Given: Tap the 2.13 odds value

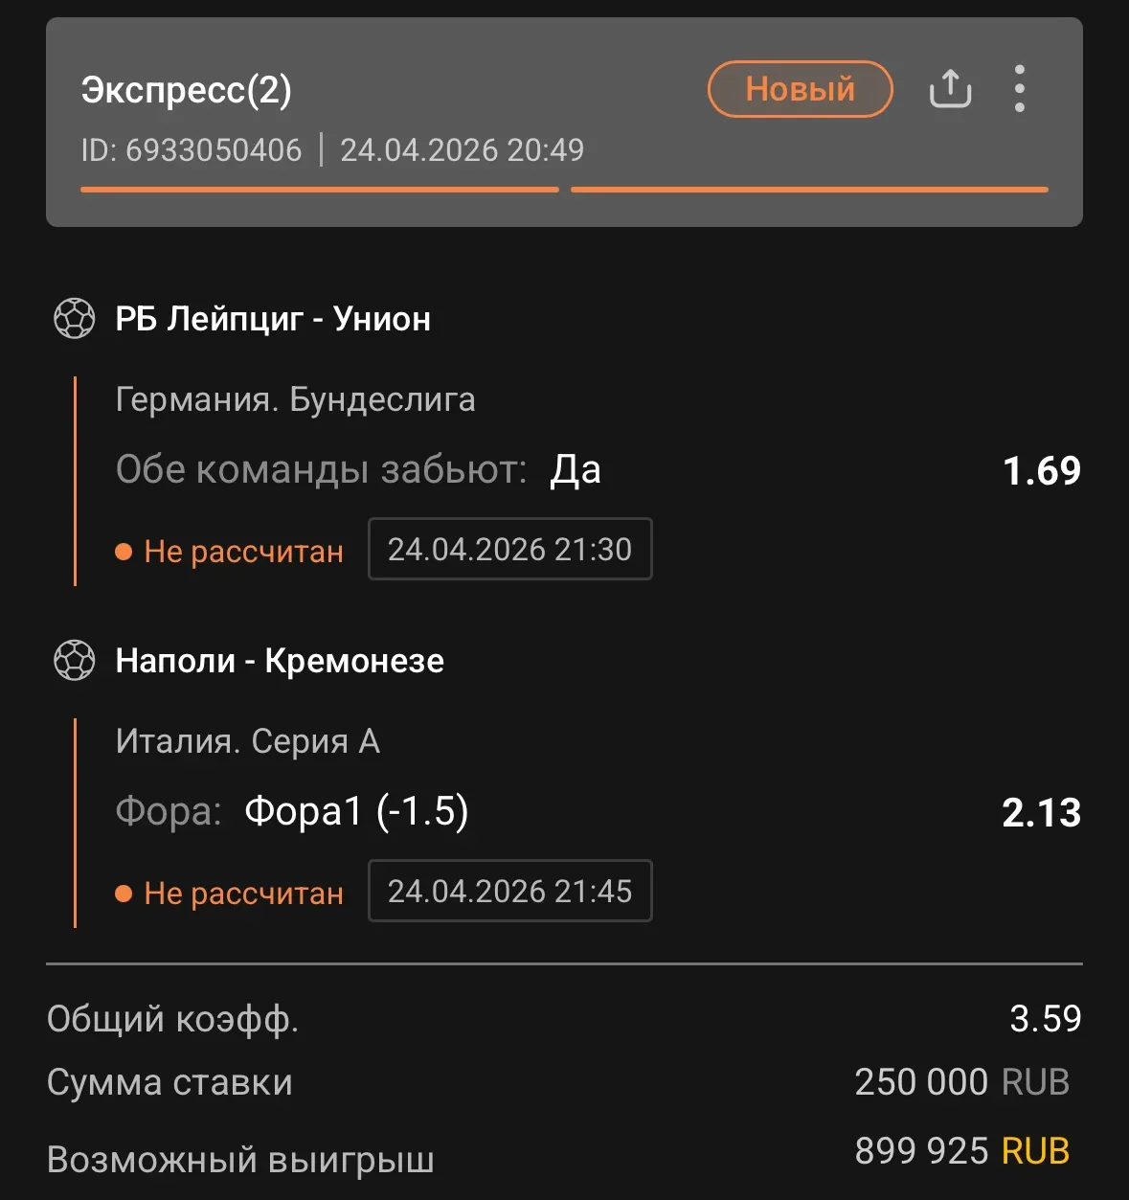Looking at the screenshot, I should click(1041, 813).
